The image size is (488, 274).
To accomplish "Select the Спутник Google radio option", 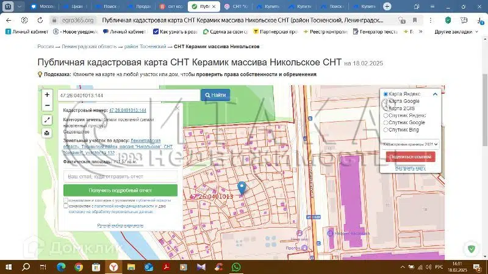I will 386,122.
